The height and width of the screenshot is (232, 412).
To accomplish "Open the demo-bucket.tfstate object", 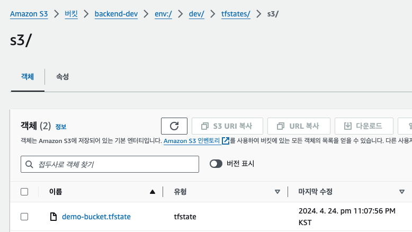I will click(96, 217).
